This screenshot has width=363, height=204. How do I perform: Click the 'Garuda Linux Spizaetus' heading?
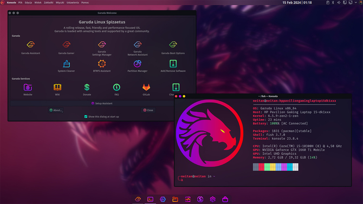point(102,22)
